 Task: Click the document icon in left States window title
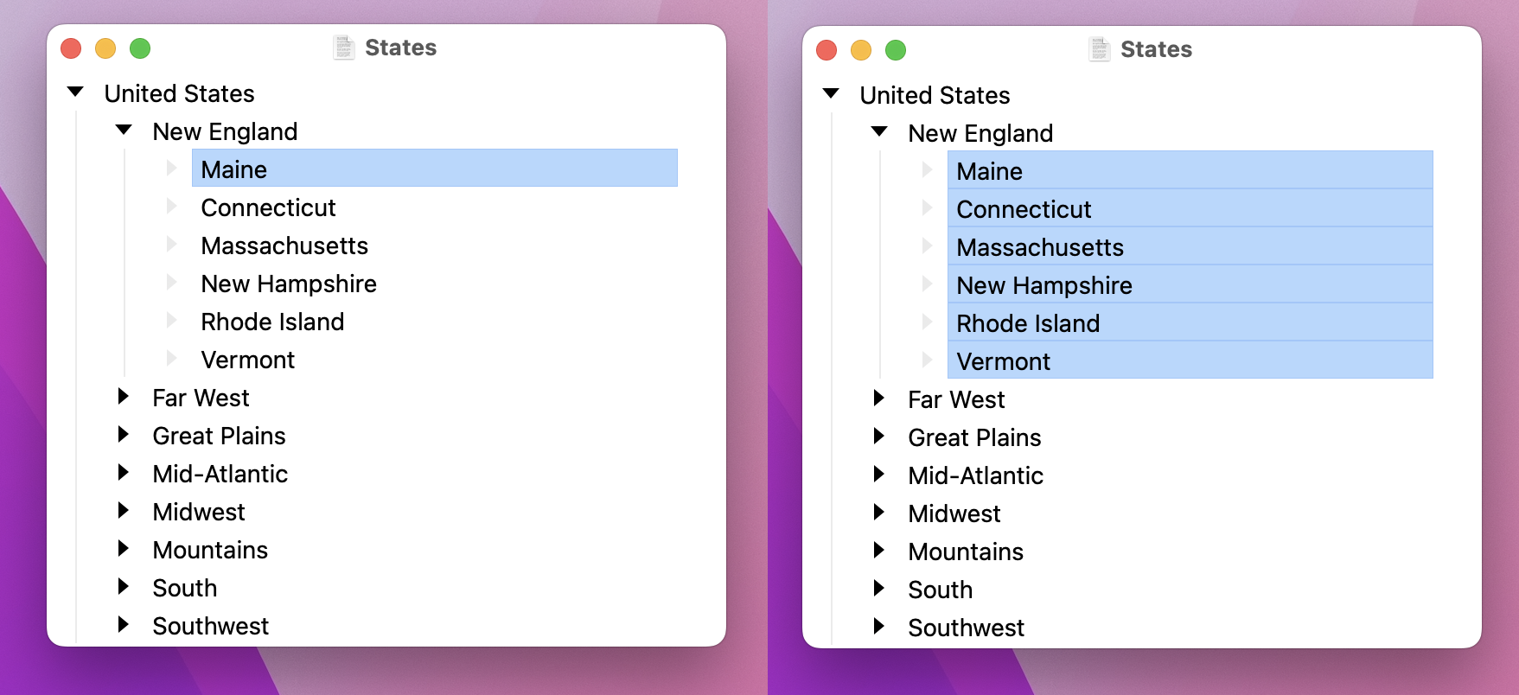[344, 48]
